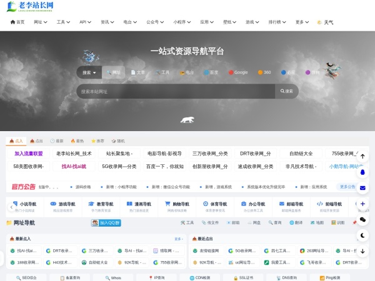375x281 pixels.
Task: Open the SSL证书 tool card
Action: pyautogui.click(x=243, y=277)
